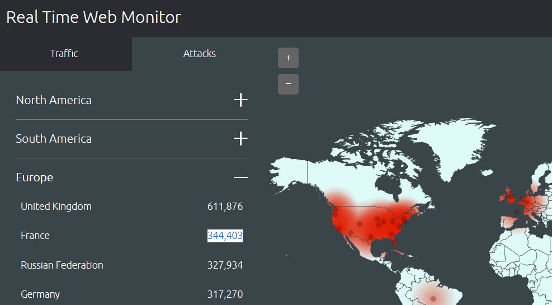Image resolution: width=552 pixels, height=305 pixels.
Task: Click the South America heading
Action: click(x=54, y=139)
